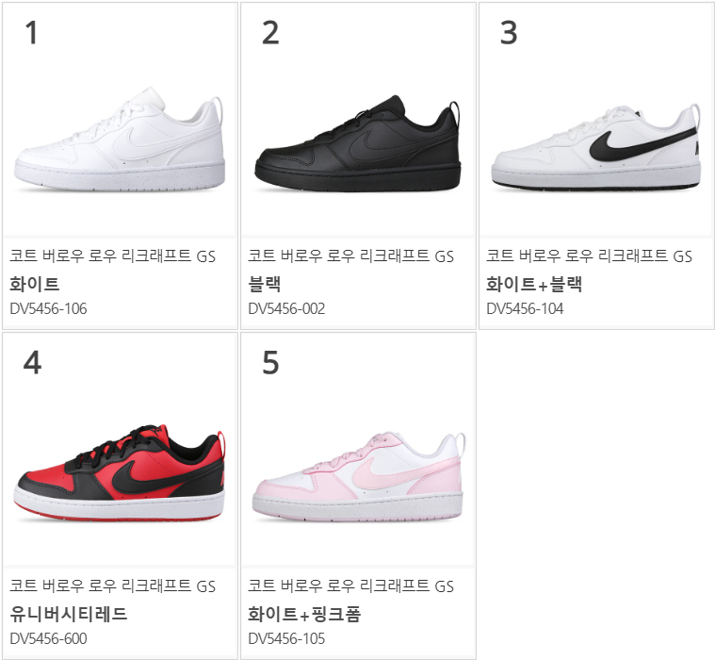This screenshot has width=715, height=660.
Task: Click the number 1 label
Action: click(x=31, y=33)
